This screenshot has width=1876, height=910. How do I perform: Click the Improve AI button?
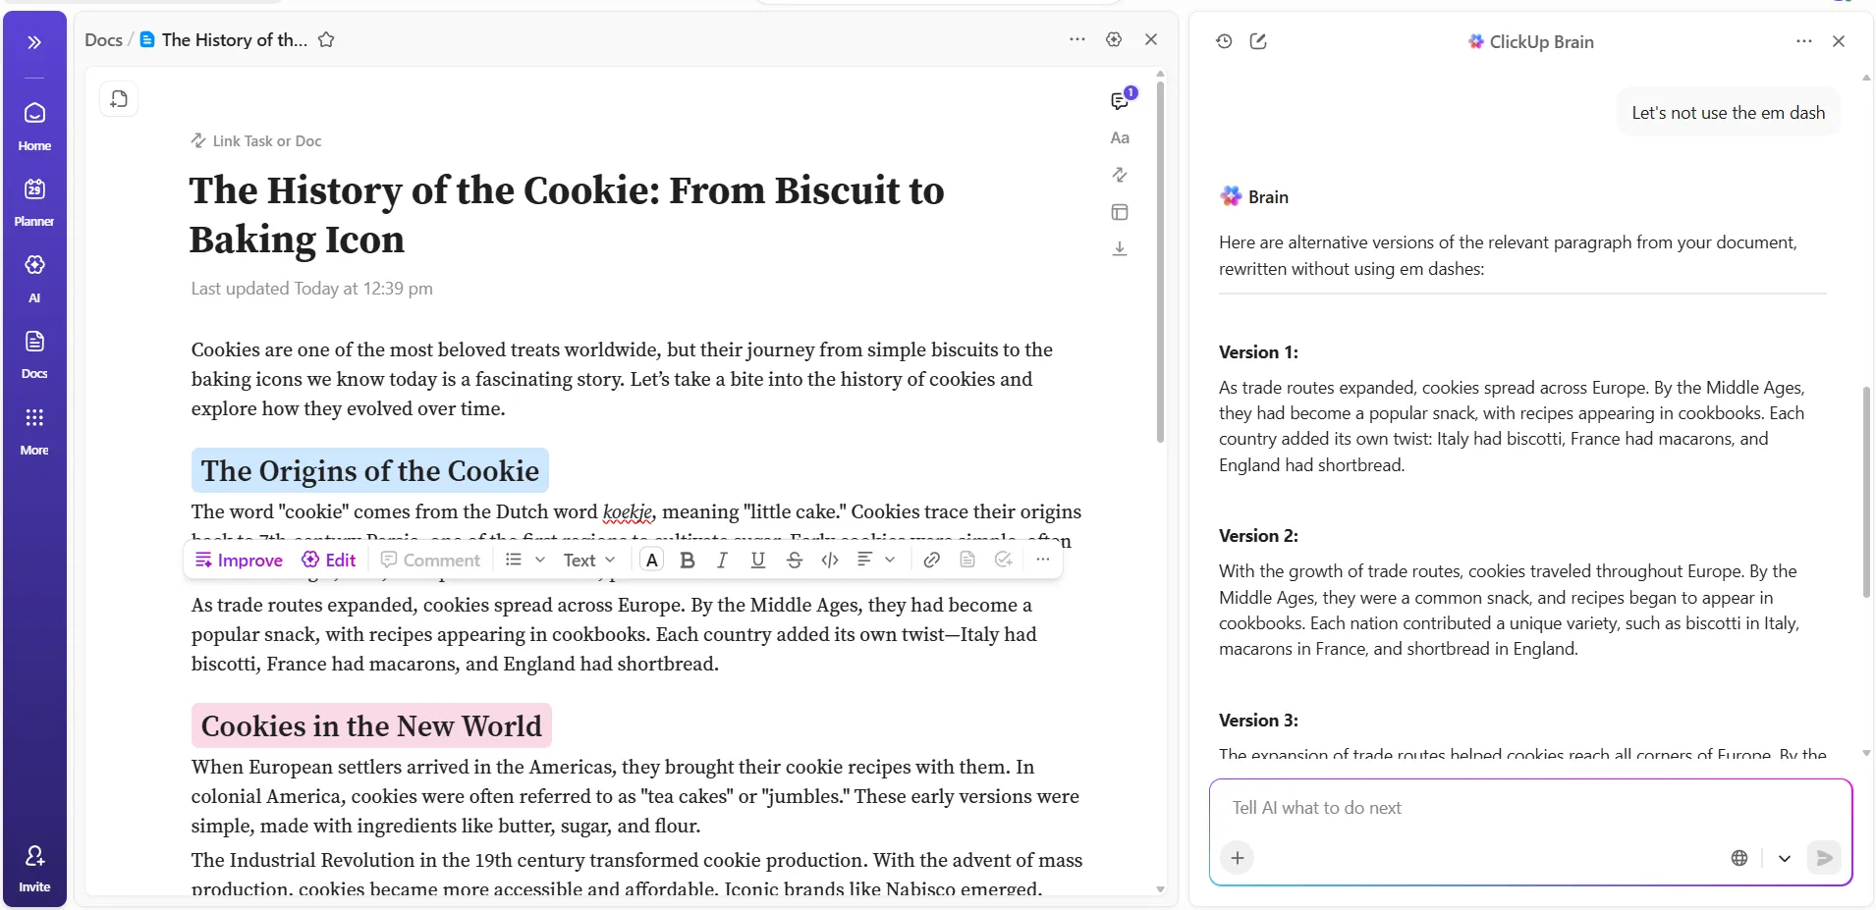point(239,560)
